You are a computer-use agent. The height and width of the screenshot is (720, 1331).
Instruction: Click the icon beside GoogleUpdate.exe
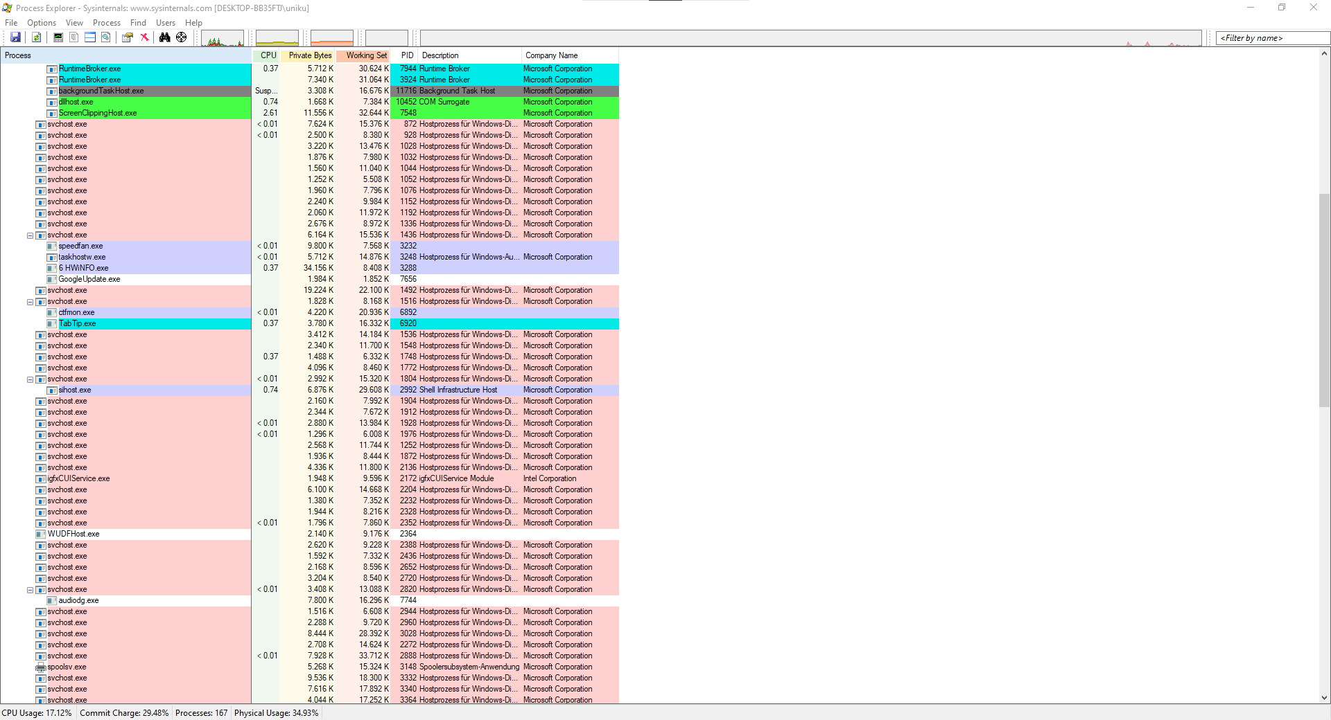(x=52, y=280)
